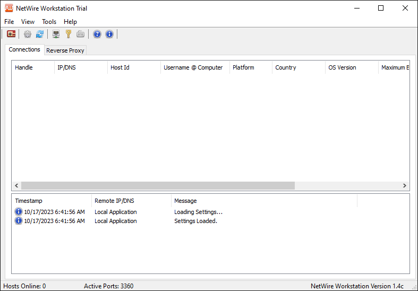The width and height of the screenshot is (418, 291).
Task: Click the network port monitor icon
Action: [56, 34]
